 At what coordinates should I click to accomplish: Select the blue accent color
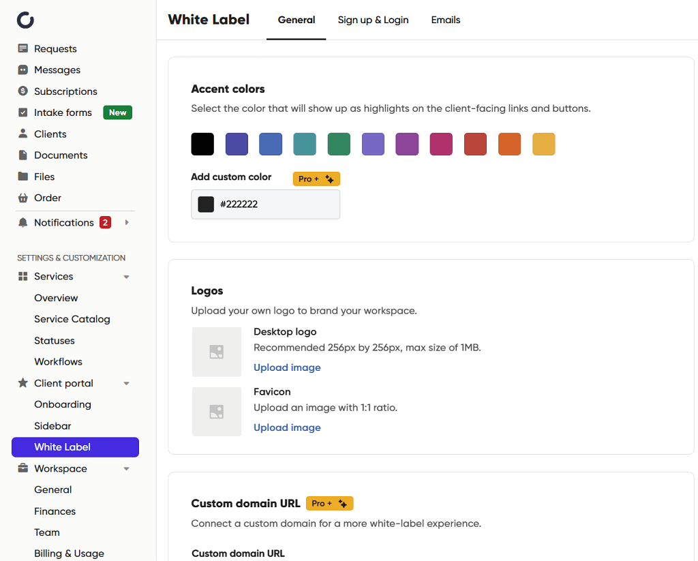click(271, 144)
